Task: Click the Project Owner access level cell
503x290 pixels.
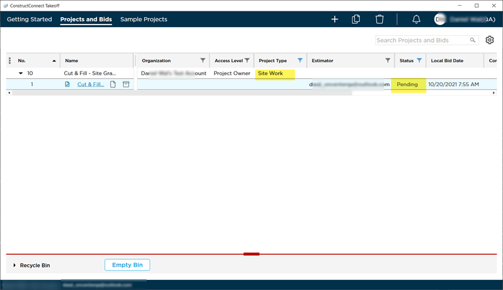Action: point(232,73)
